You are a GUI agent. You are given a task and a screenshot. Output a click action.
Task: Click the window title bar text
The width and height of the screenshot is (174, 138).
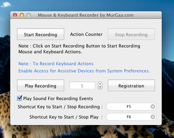click(86, 15)
